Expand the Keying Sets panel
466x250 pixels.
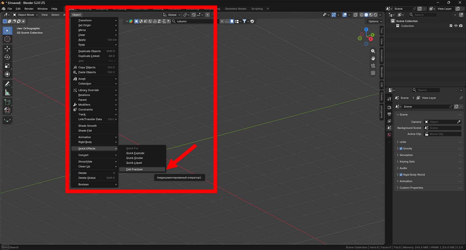point(429,162)
